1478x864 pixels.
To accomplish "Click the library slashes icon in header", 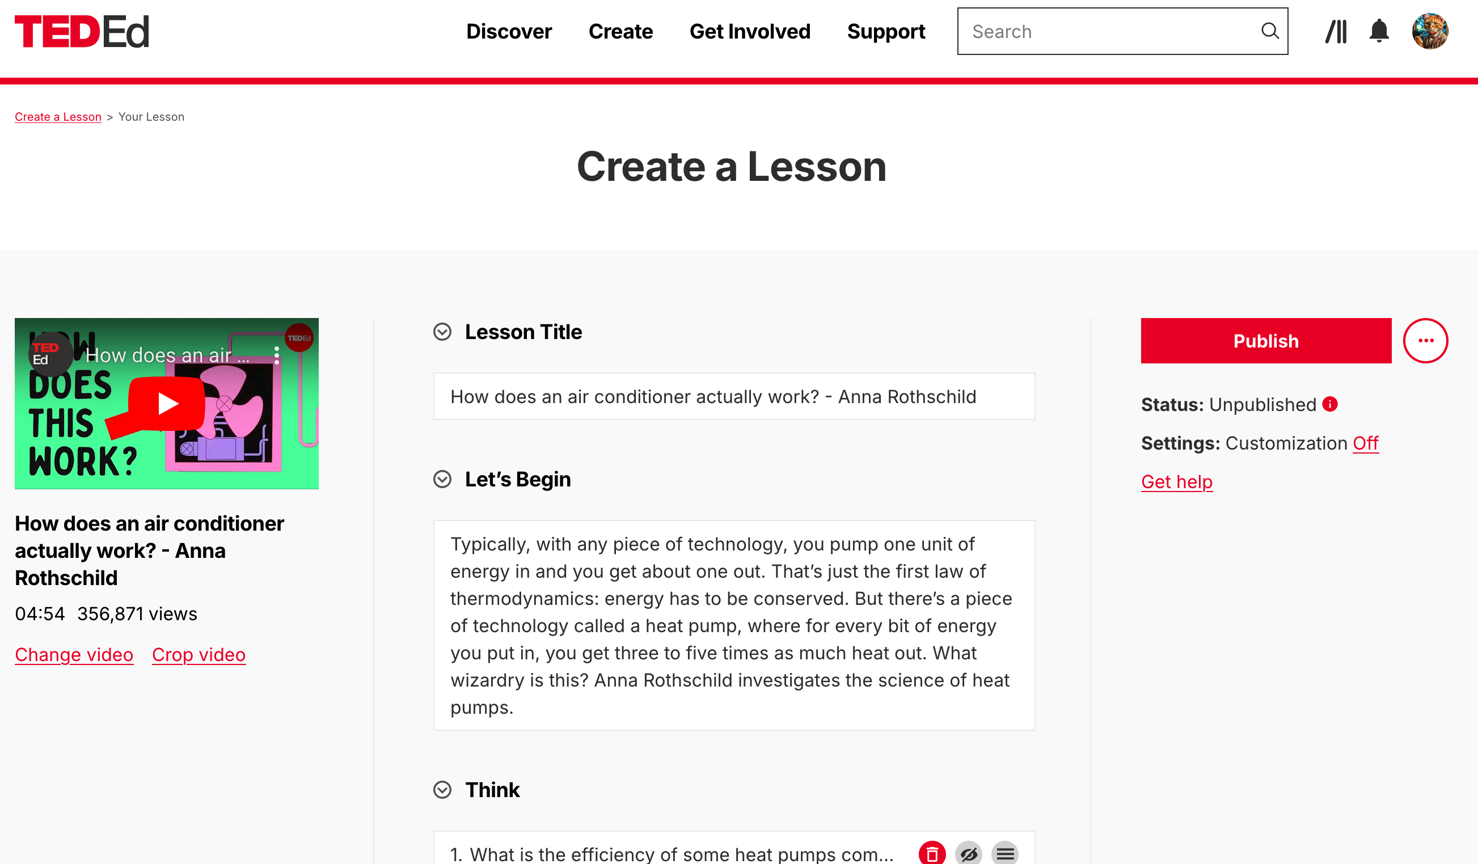I will (x=1336, y=31).
